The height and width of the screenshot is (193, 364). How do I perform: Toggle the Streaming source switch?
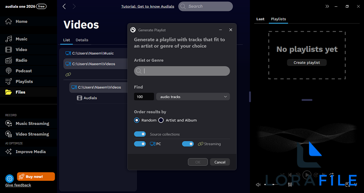click(188, 144)
